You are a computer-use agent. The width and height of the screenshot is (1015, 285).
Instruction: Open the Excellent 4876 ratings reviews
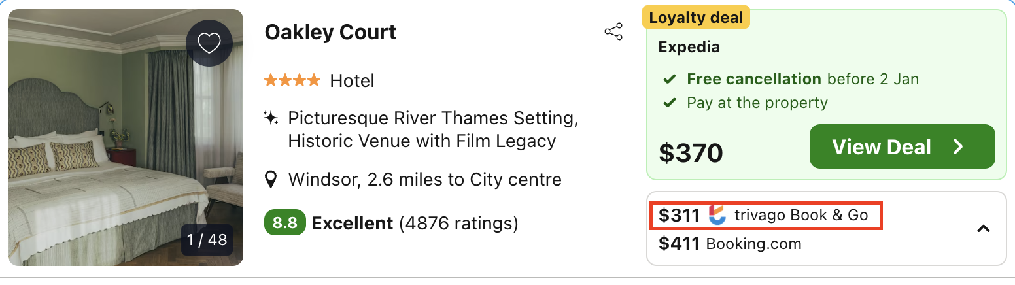(x=415, y=224)
